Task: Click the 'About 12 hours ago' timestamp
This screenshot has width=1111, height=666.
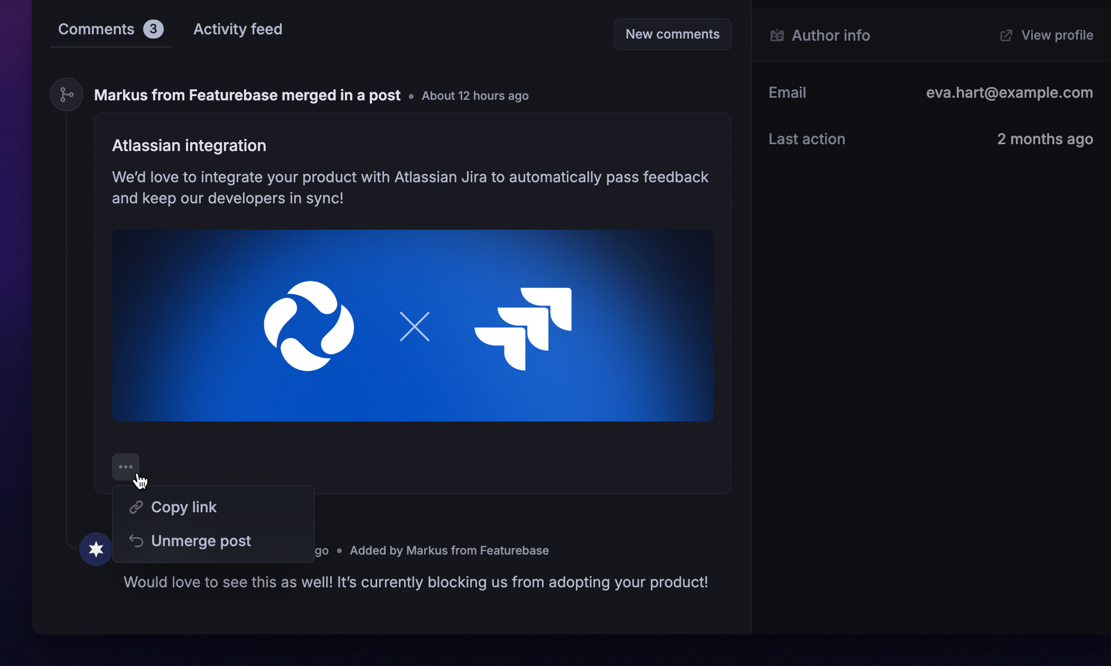Action: tap(475, 96)
